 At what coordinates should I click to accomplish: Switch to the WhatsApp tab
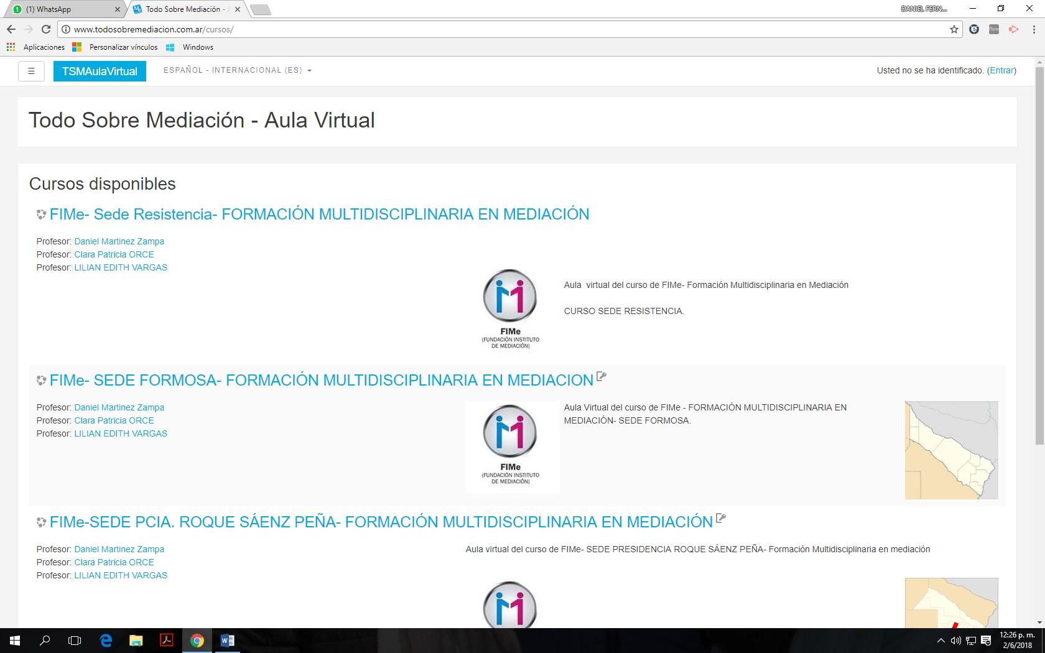62,9
